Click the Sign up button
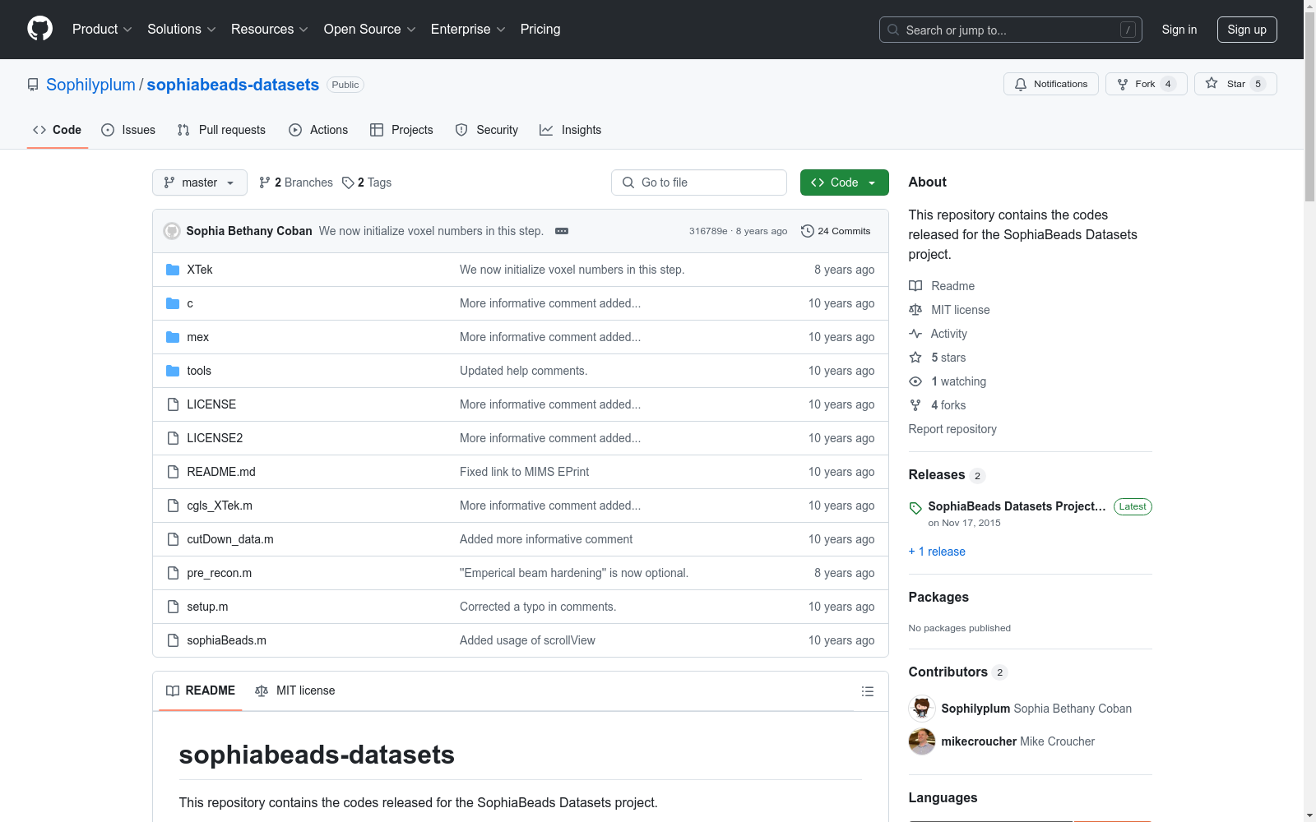Image resolution: width=1316 pixels, height=822 pixels. click(x=1247, y=30)
